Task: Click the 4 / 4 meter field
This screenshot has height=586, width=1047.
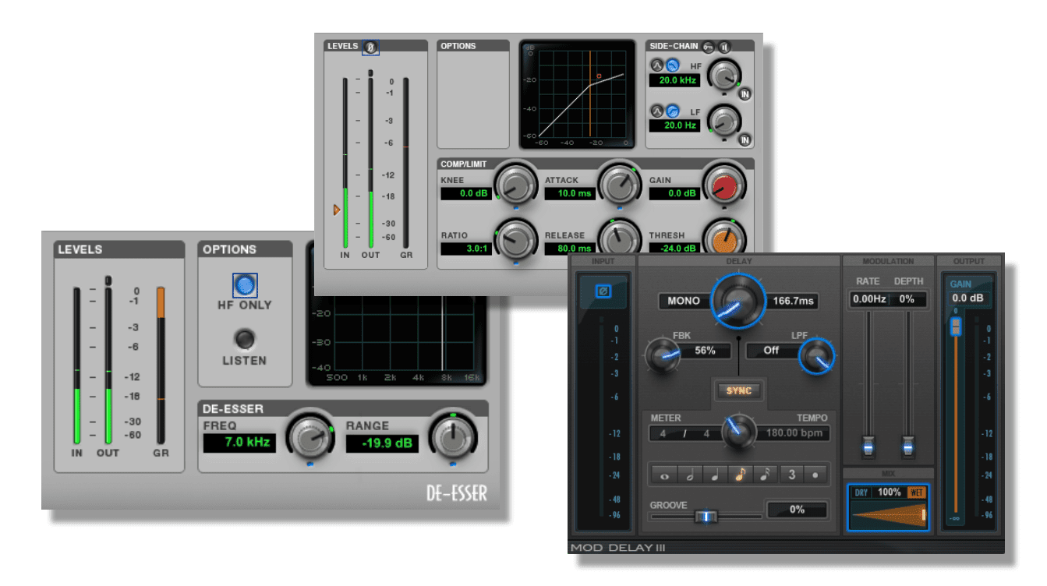Action: tap(685, 433)
